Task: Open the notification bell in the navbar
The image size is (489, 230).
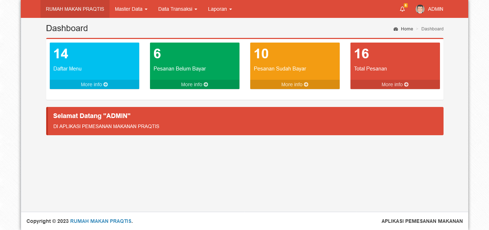Action: 402,9
